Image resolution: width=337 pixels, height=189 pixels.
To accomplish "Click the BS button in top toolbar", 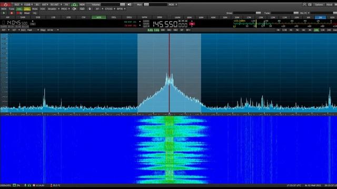I will point(37,5).
